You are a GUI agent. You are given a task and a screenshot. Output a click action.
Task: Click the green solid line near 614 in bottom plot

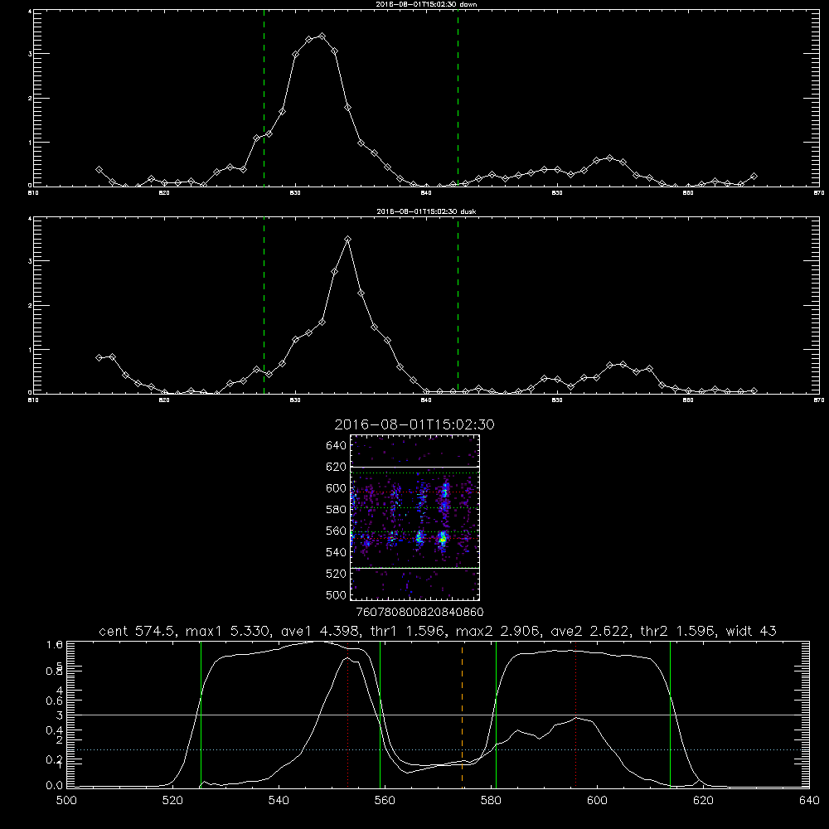pyautogui.click(x=670, y=714)
